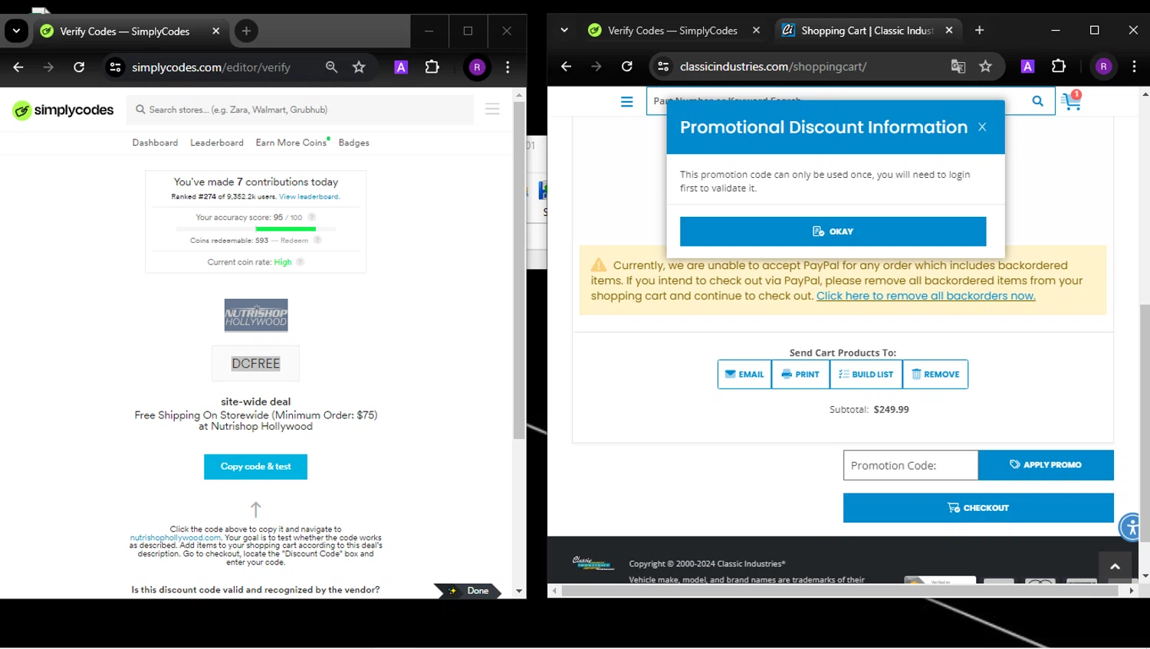Open Chrome menu in left browser window
Viewport: 1150px width, 649px height.
508,67
